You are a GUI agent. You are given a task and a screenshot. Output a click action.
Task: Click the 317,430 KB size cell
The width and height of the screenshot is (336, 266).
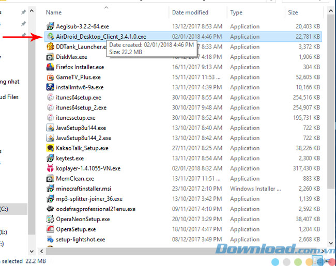pos(307,168)
